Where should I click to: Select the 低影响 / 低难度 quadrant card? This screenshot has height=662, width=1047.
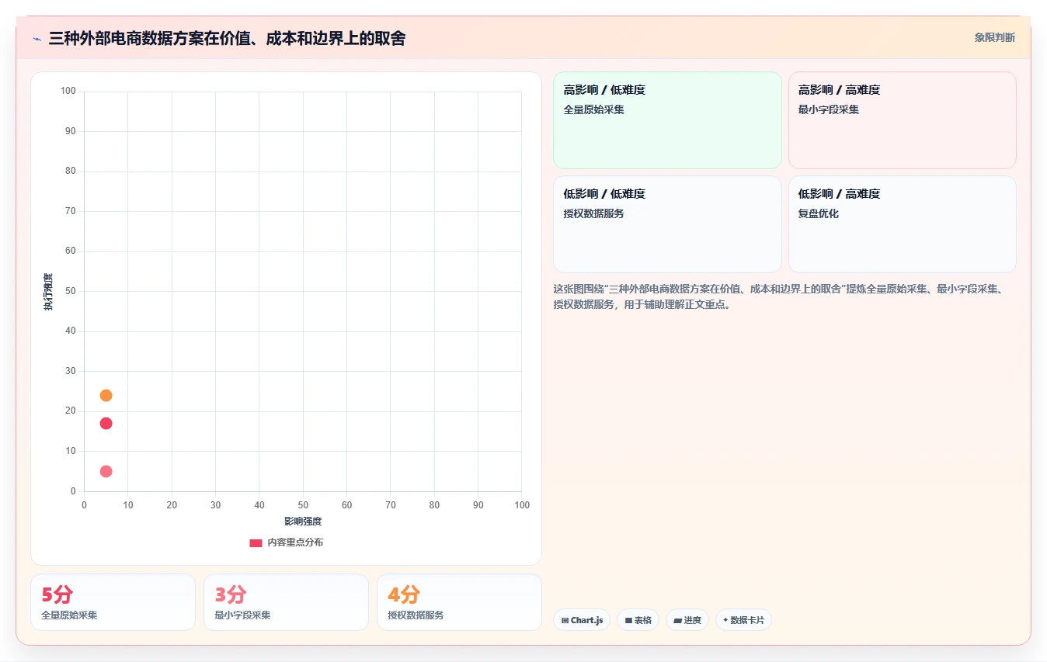tap(667, 224)
